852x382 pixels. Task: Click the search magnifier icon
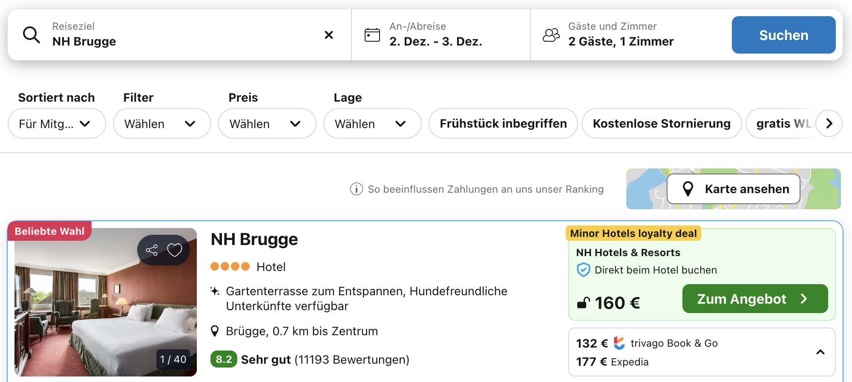(x=32, y=35)
